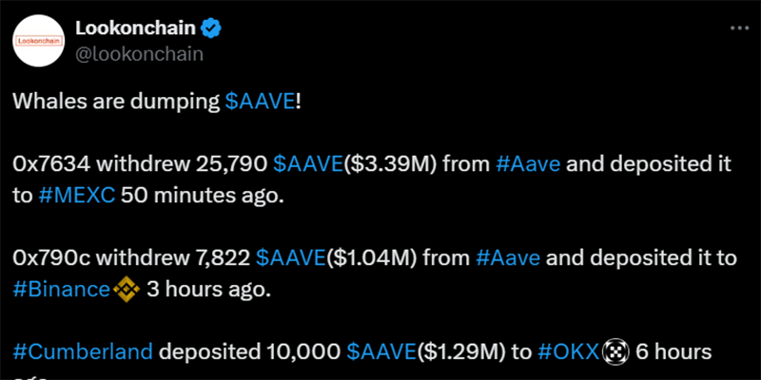Open the three-dot more options menu
761x380 pixels.
click(740, 28)
